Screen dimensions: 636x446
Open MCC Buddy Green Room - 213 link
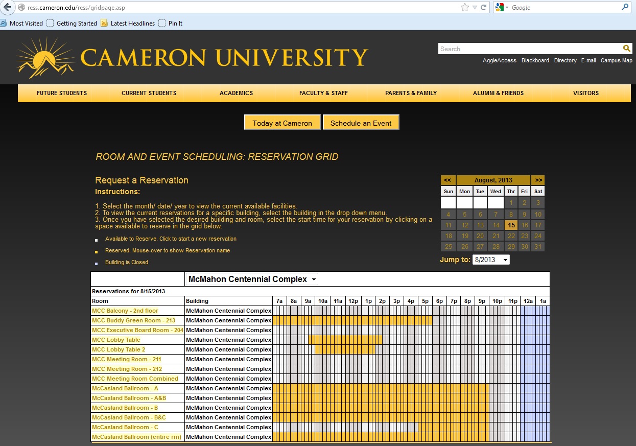coord(133,320)
